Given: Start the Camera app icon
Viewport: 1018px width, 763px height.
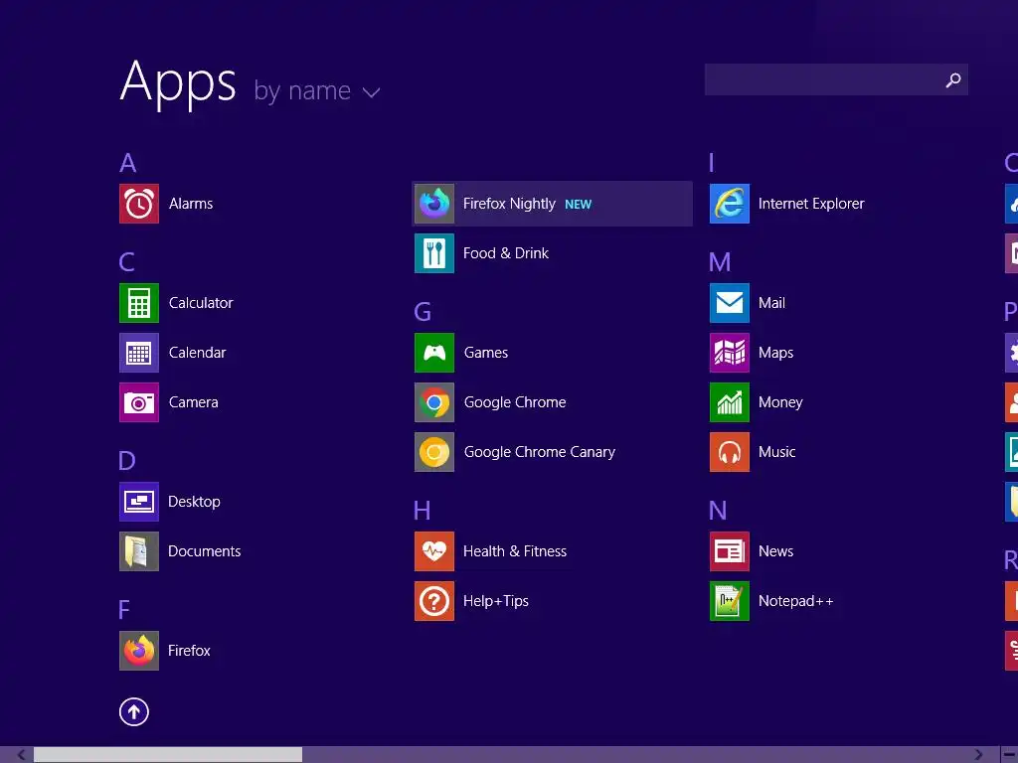Looking at the screenshot, I should coord(139,402).
